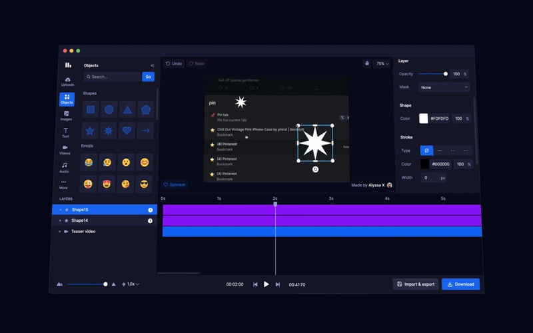Expand the Shape14 layer
The width and height of the screenshot is (533, 333).
[60, 221]
